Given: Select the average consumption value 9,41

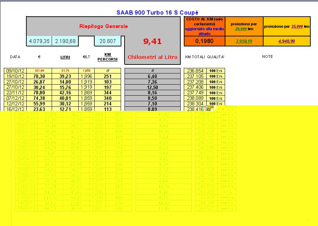Looking at the screenshot, I should coord(153,41).
